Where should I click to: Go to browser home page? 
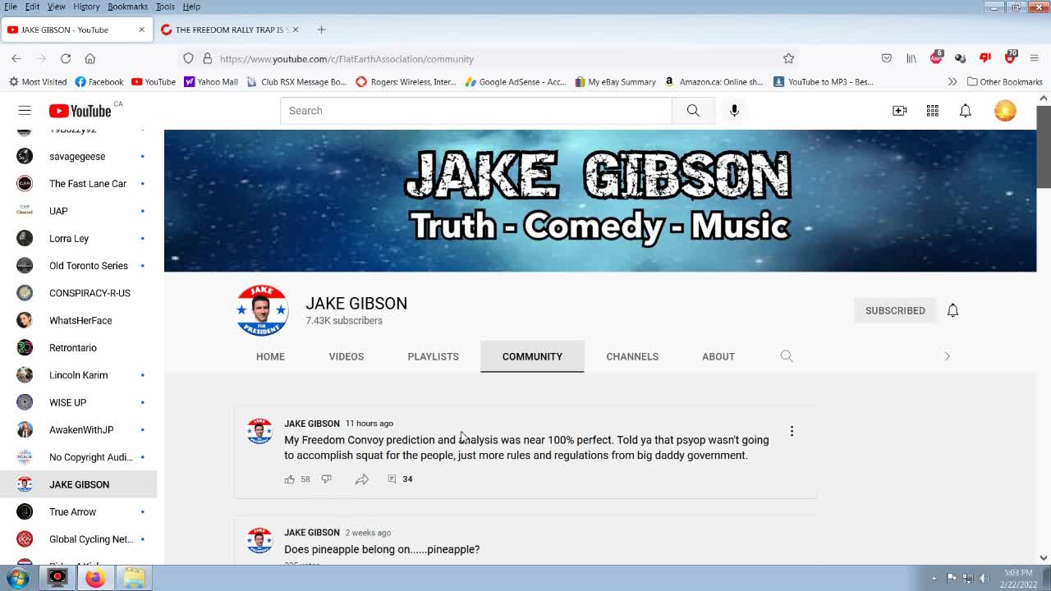coord(90,58)
